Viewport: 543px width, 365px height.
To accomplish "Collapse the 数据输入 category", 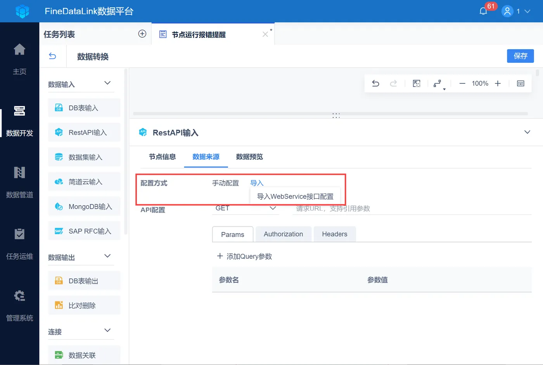I will (107, 83).
